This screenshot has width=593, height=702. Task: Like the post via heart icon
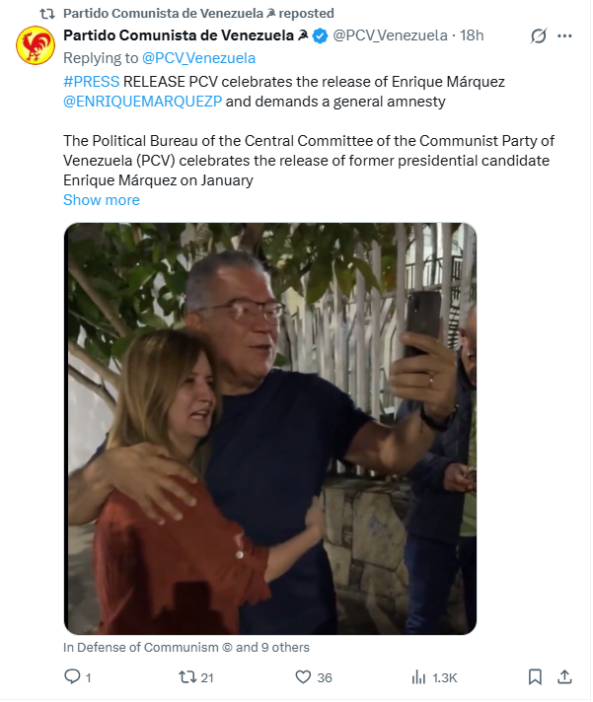304,677
